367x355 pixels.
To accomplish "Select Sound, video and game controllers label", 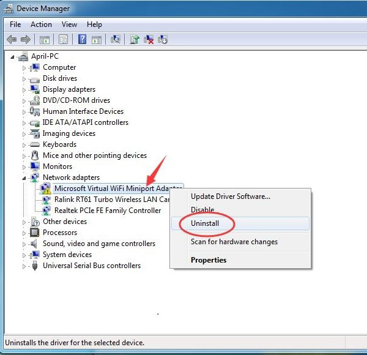I will tap(99, 244).
